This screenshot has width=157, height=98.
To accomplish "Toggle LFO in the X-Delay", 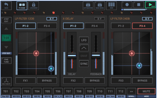I will (84, 40).
